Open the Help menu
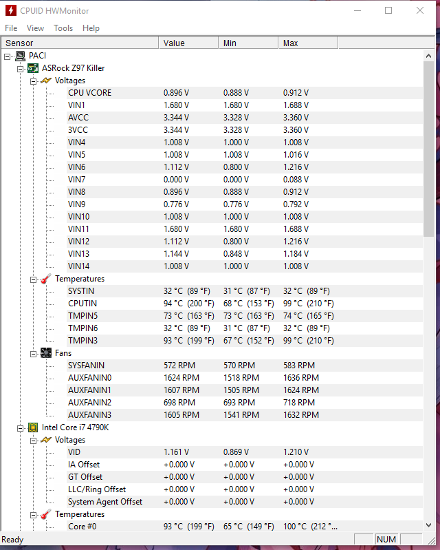 [91, 28]
